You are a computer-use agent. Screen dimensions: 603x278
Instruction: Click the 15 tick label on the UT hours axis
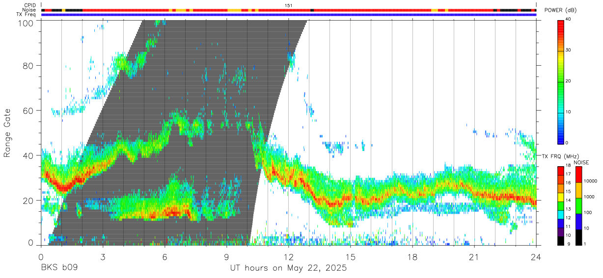point(351,256)
